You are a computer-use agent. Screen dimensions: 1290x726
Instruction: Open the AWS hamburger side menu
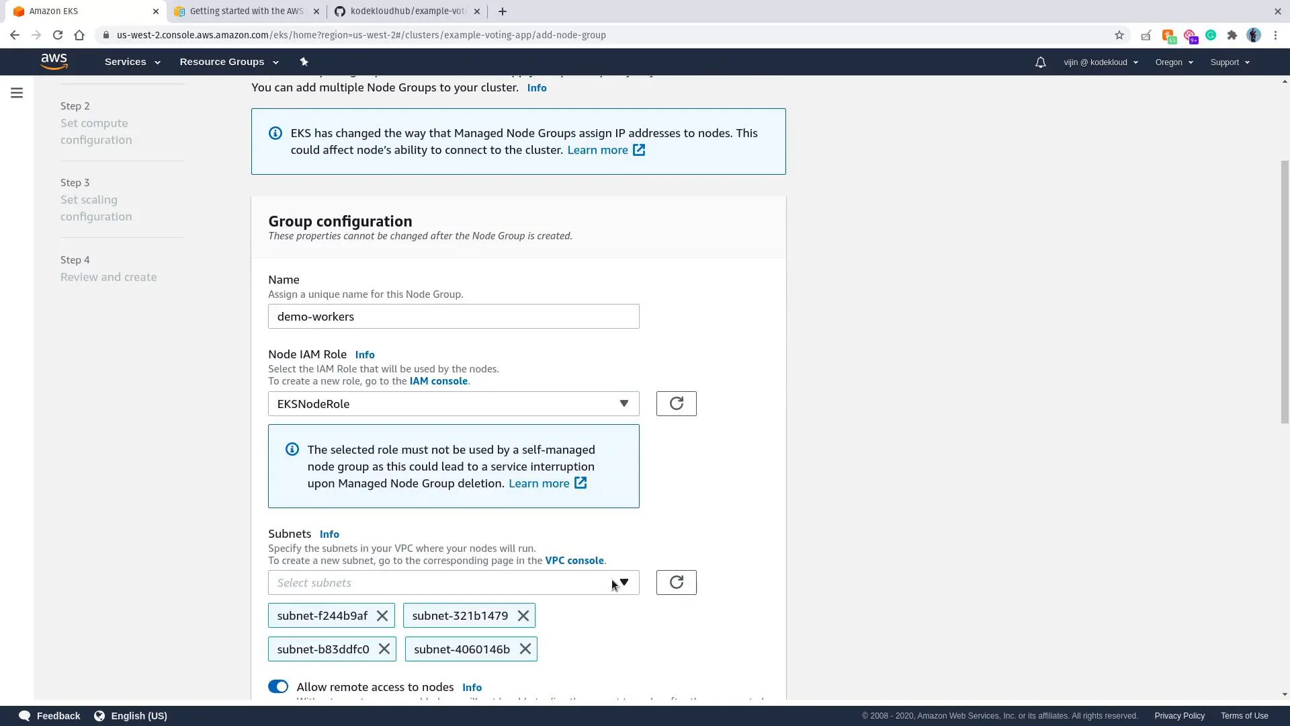pyautogui.click(x=17, y=93)
